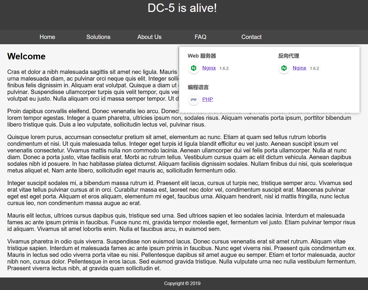Click paragraph starting with Cras et dolor
Viewport: 368px width, 290px height.
[x=93, y=85]
